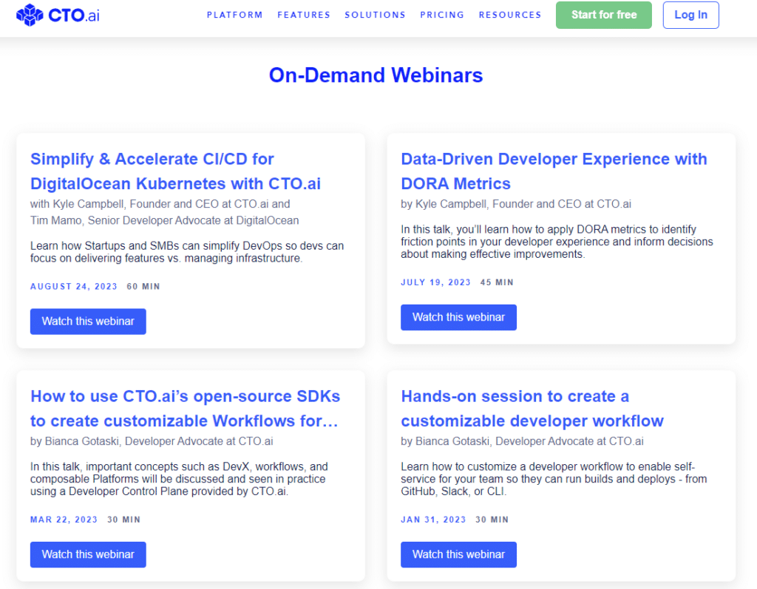Watch the open-source SDKs workflows webinar
The height and width of the screenshot is (589, 757).
point(88,554)
